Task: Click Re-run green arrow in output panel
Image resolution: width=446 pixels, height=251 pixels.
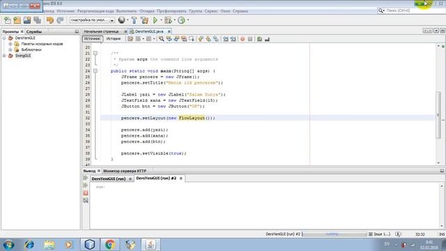Action: tap(86, 178)
